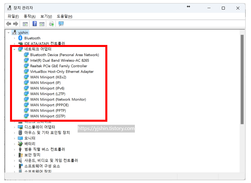Viewport: 251px width, 183px height.
Task: Click icon of Realtek PCIe GbE Family Controller
Action: point(26,66)
